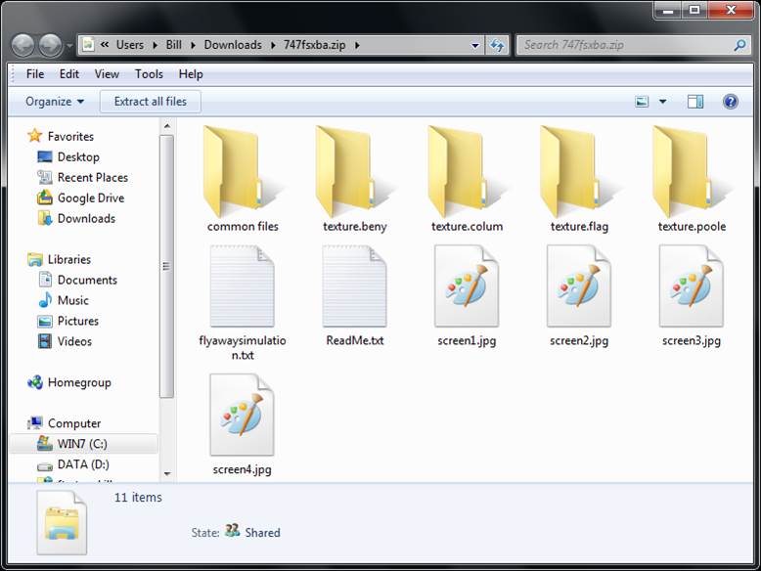
Task: Click navigation pane scrollbar up arrow
Action: point(167,126)
